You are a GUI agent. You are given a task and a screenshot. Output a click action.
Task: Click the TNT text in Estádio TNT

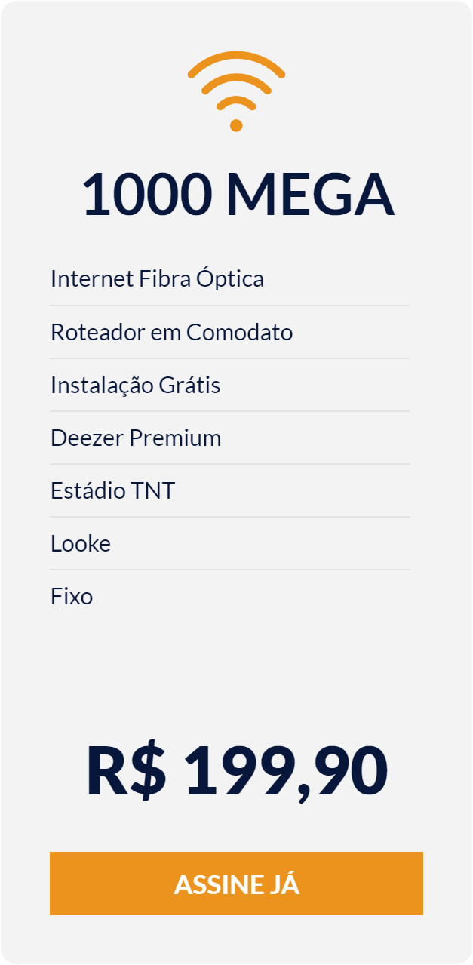pyautogui.click(x=155, y=490)
